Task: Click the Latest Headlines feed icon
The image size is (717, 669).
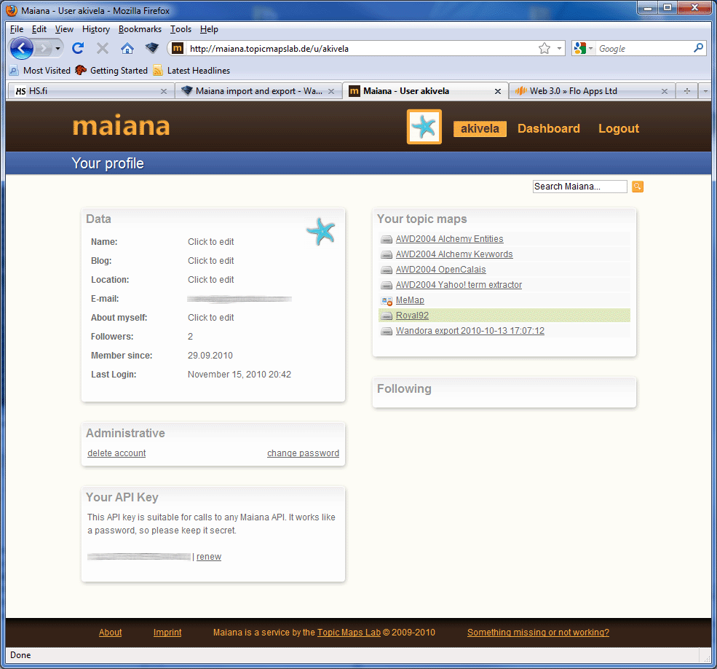Action: click(x=157, y=71)
